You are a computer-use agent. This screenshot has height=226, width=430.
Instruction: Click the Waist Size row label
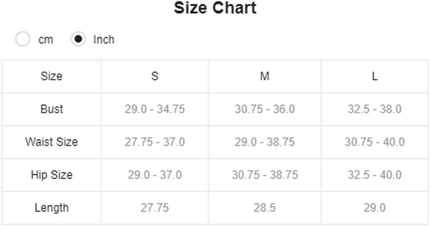(x=52, y=142)
